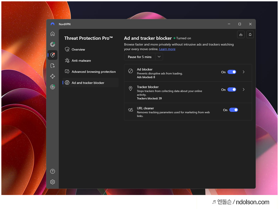
Task: Open the Learn more link
Action: tap(167, 49)
